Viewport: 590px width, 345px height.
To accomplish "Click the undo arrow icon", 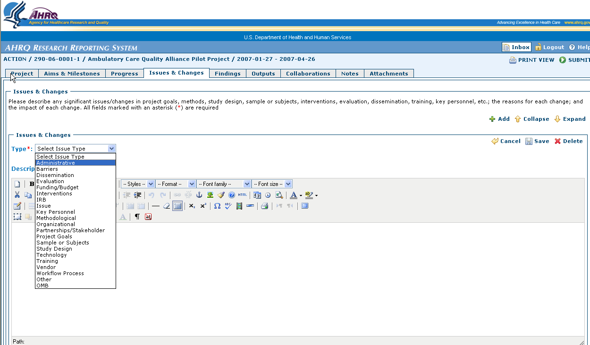I will tap(152, 195).
